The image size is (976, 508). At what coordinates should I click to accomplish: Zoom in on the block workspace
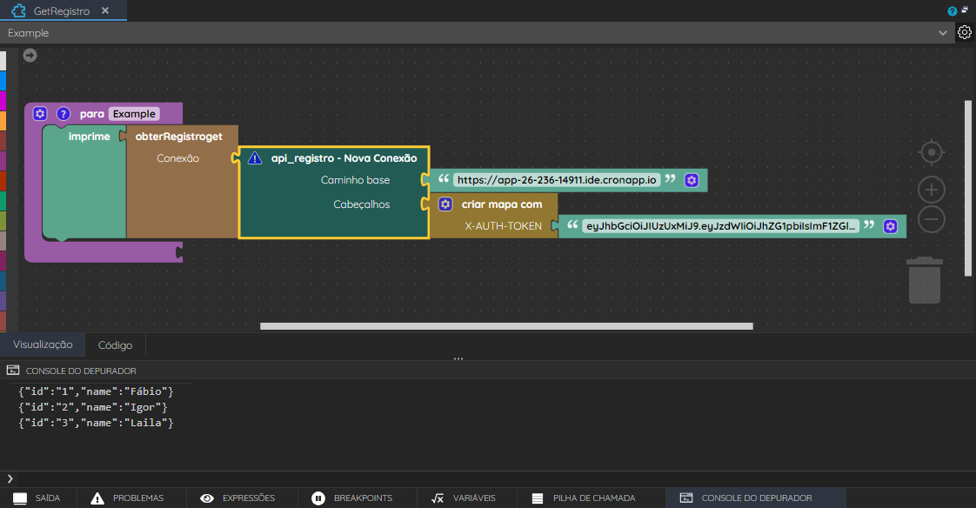(931, 190)
